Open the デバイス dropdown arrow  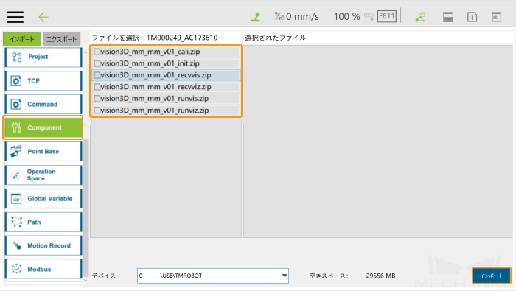285,276
